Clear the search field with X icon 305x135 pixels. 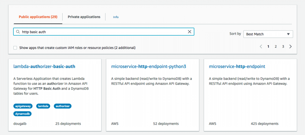click(x=189, y=32)
